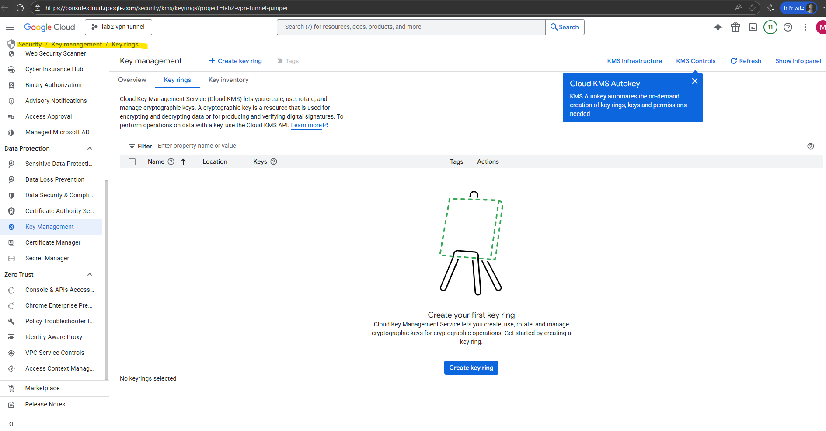Close the Cloud KMS Autokey popup
The height and width of the screenshot is (431, 826).
click(x=695, y=81)
